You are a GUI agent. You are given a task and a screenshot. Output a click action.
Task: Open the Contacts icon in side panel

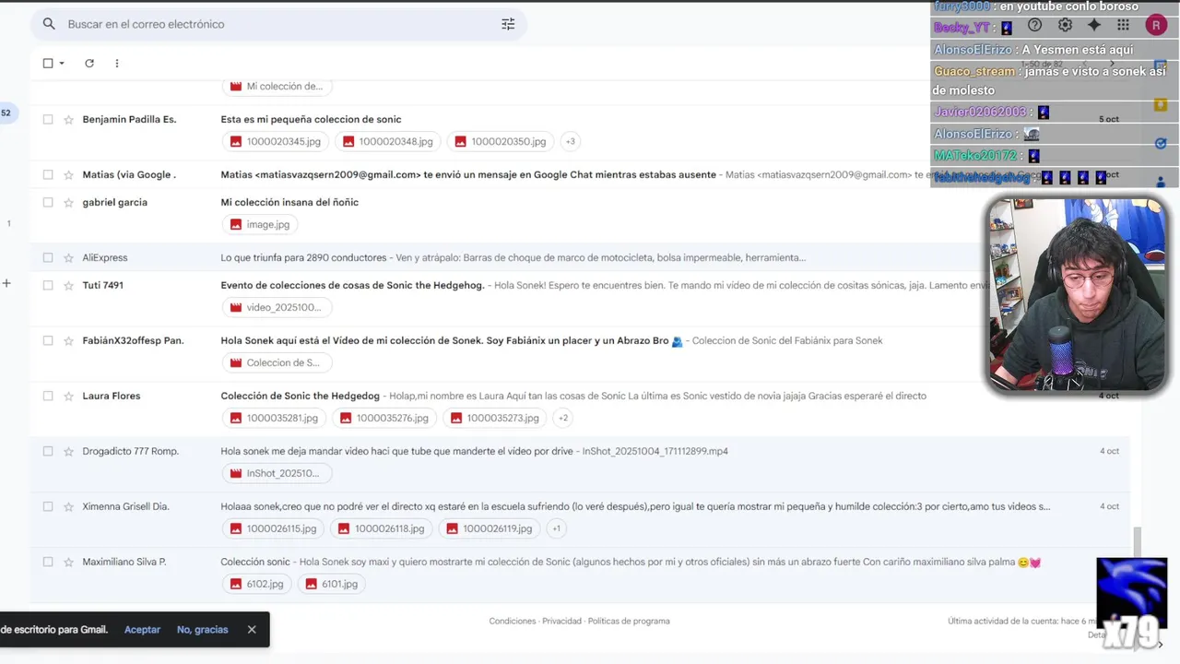(1161, 182)
